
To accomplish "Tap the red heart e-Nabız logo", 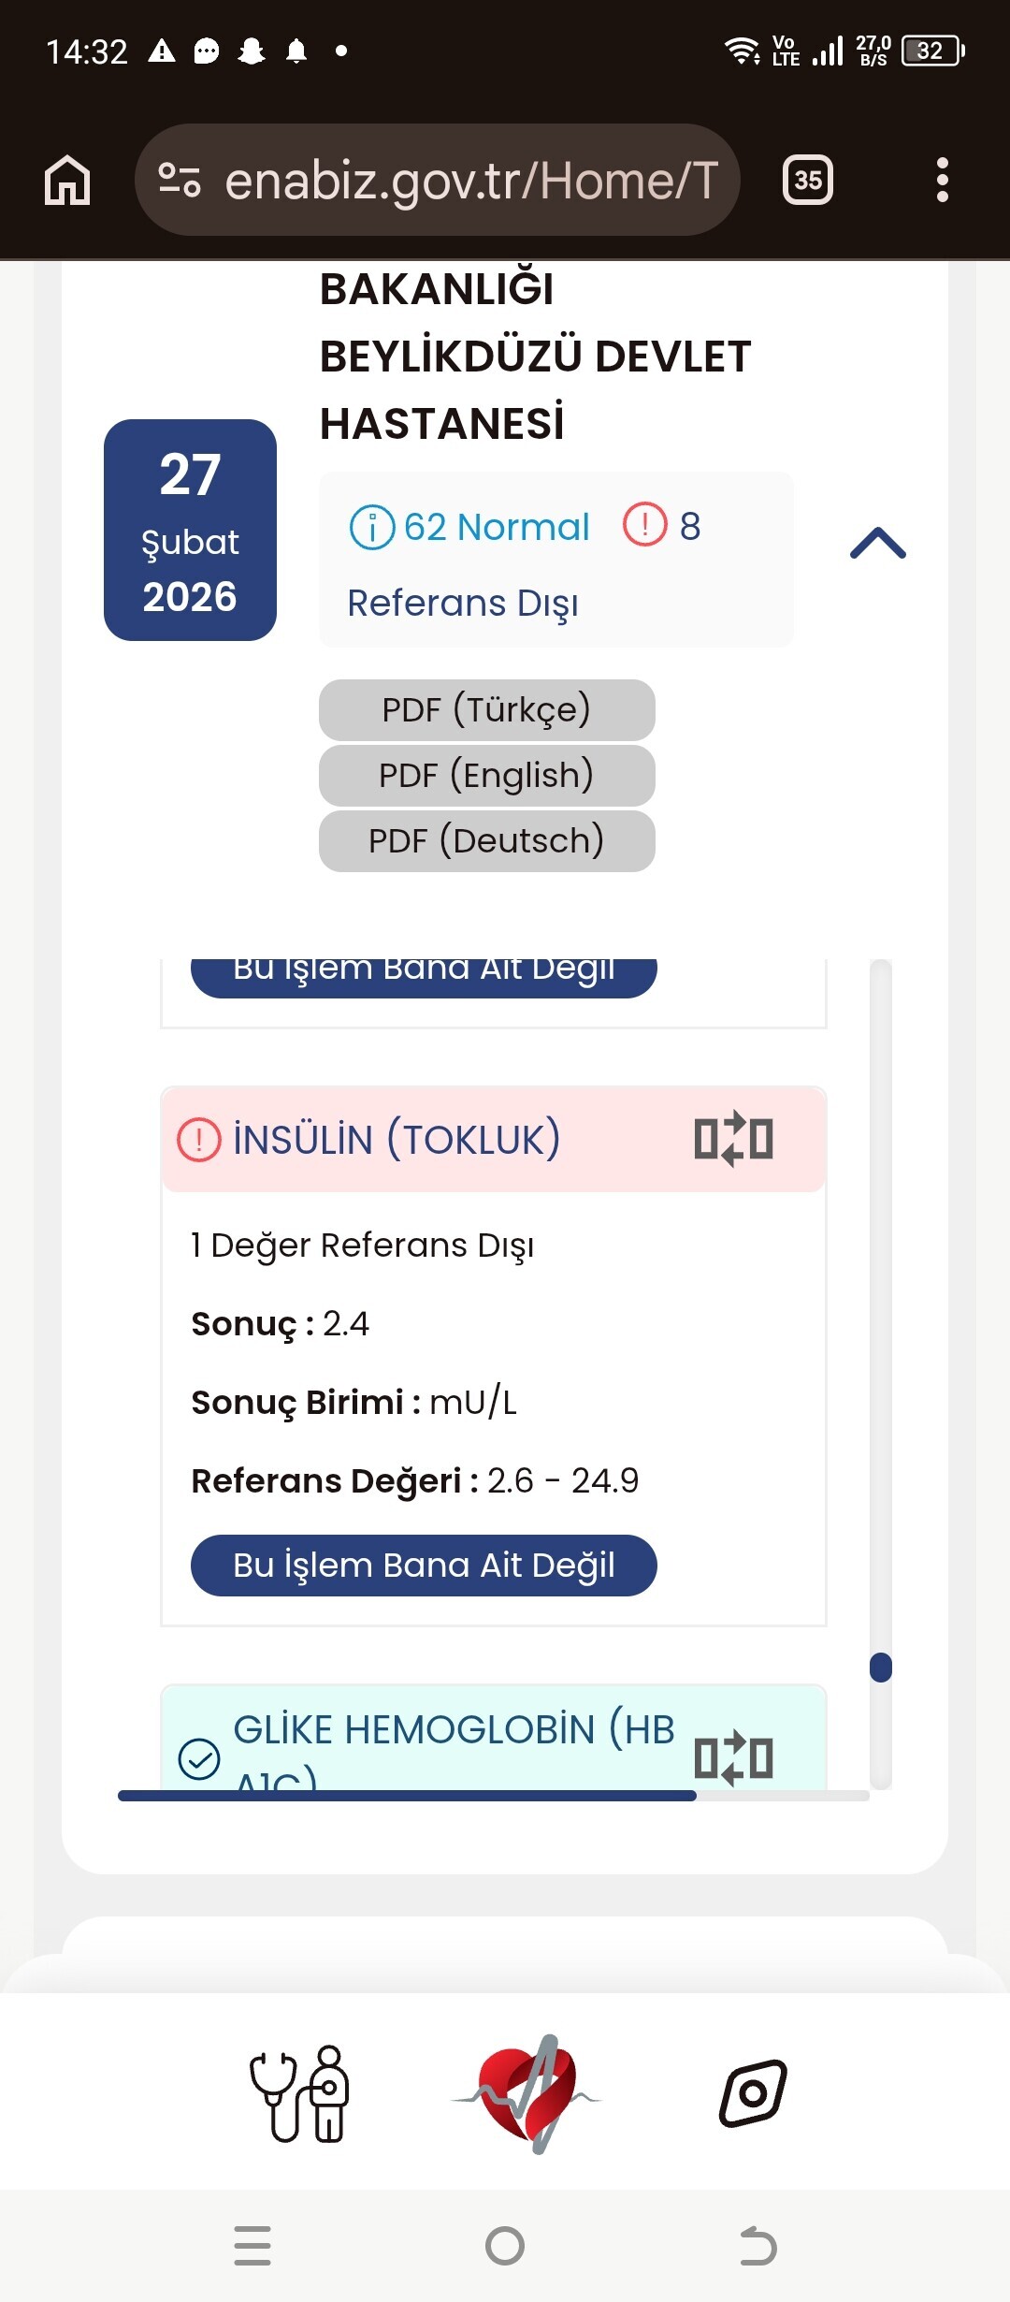I will tap(527, 2094).
